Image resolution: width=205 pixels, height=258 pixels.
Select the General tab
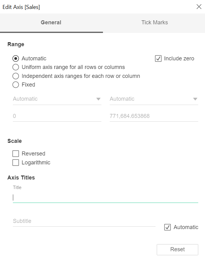click(x=51, y=22)
